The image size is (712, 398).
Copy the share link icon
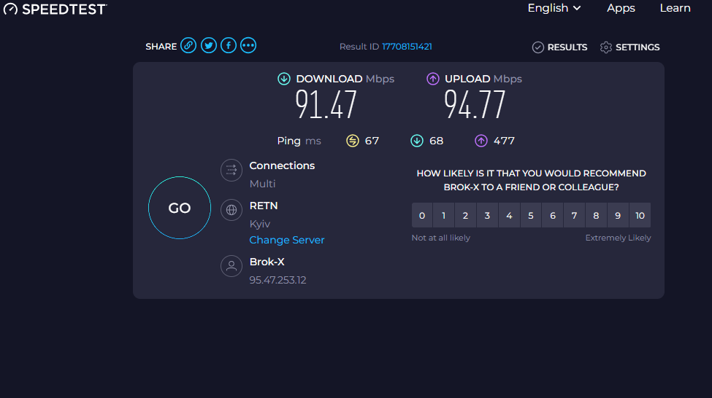pos(188,46)
